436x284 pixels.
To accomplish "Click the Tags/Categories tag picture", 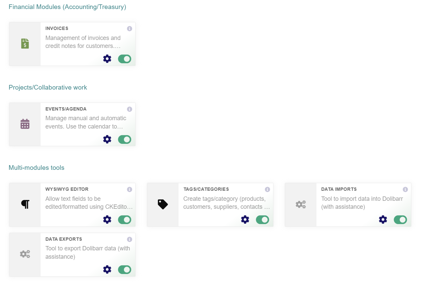I will click(163, 204).
